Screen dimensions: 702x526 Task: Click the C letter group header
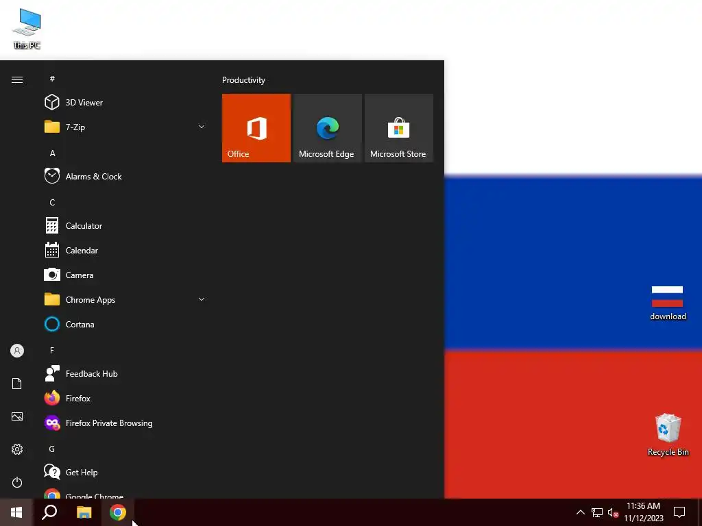(52, 202)
